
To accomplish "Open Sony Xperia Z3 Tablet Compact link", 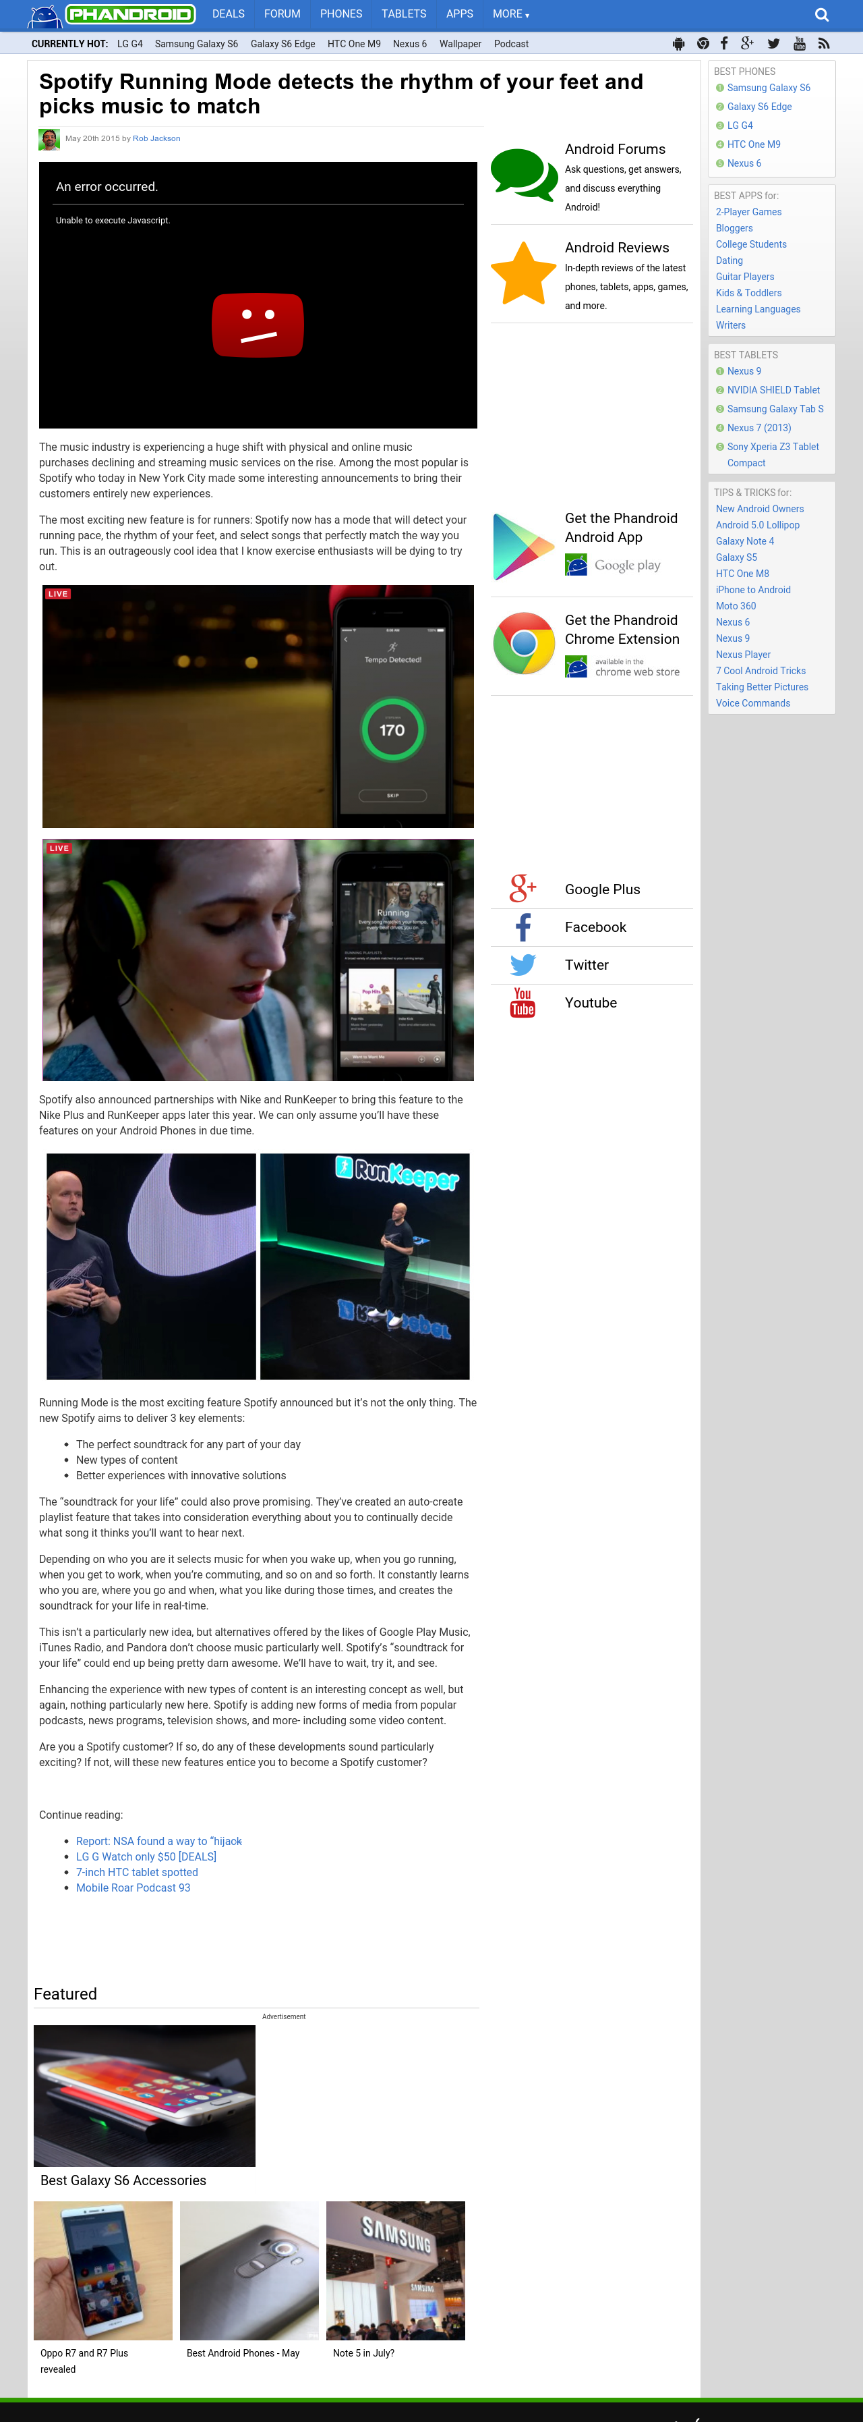I will pos(773,455).
